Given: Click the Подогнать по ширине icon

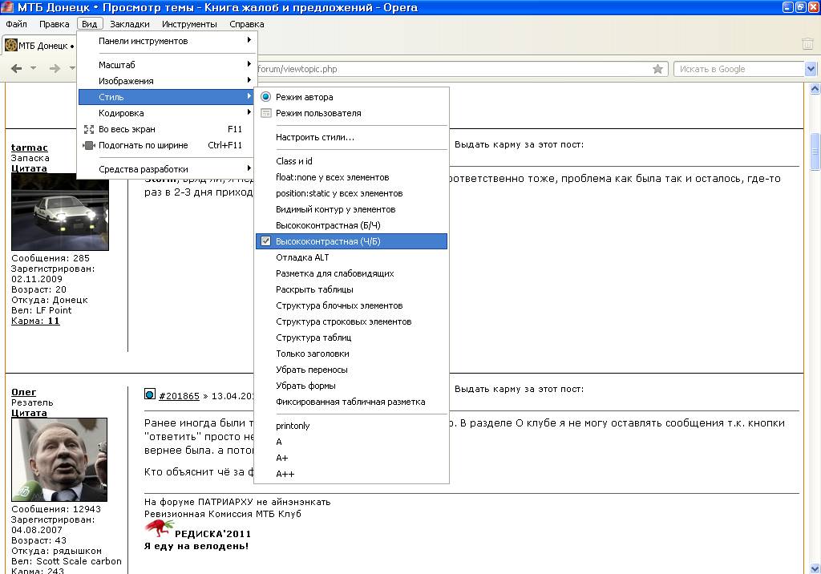Looking at the screenshot, I should click(89, 145).
